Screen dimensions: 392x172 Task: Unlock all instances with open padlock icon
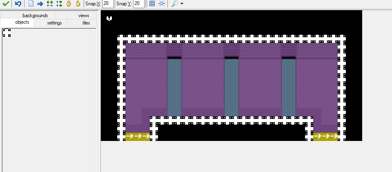click(x=78, y=4)
